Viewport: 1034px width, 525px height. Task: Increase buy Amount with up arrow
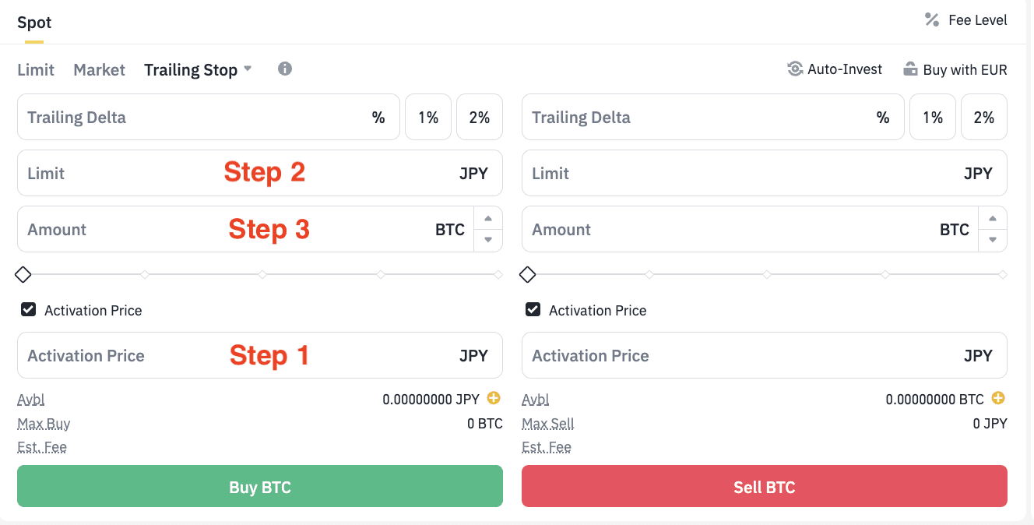click(x=488, y=219)
